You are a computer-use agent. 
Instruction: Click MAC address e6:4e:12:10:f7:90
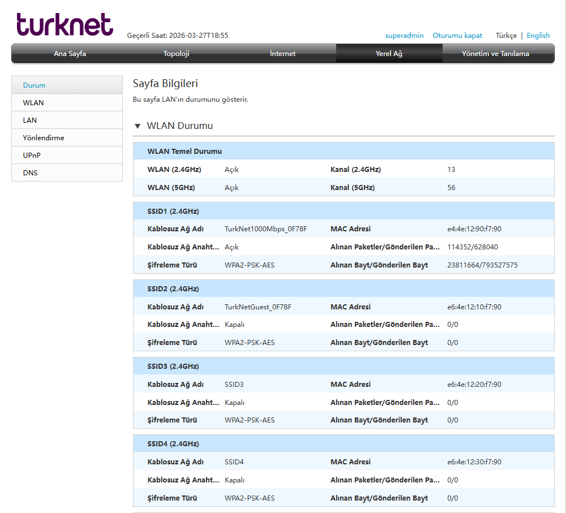point(474,307)
